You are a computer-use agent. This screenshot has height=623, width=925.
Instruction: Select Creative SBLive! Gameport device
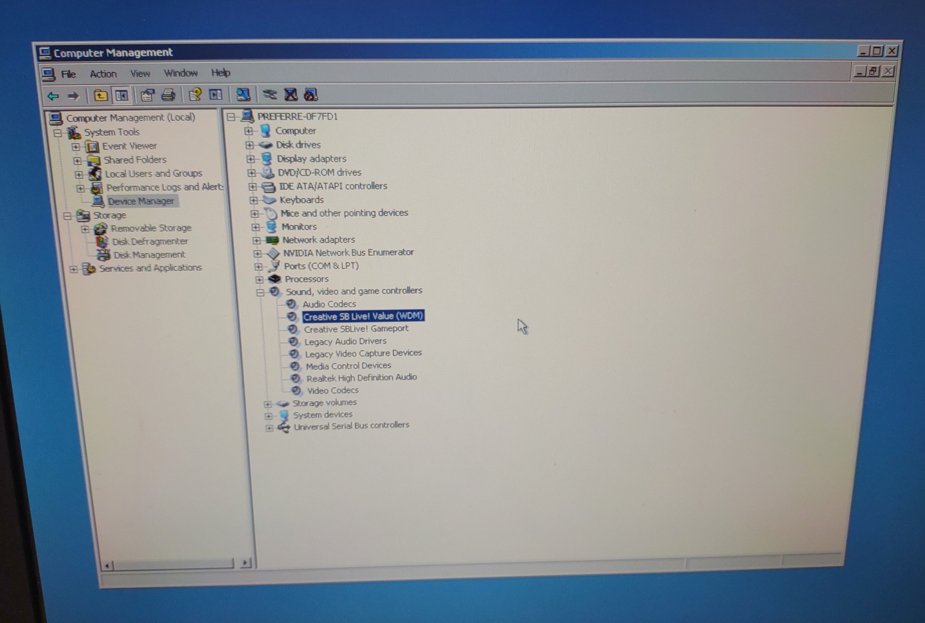pos(356,329)
